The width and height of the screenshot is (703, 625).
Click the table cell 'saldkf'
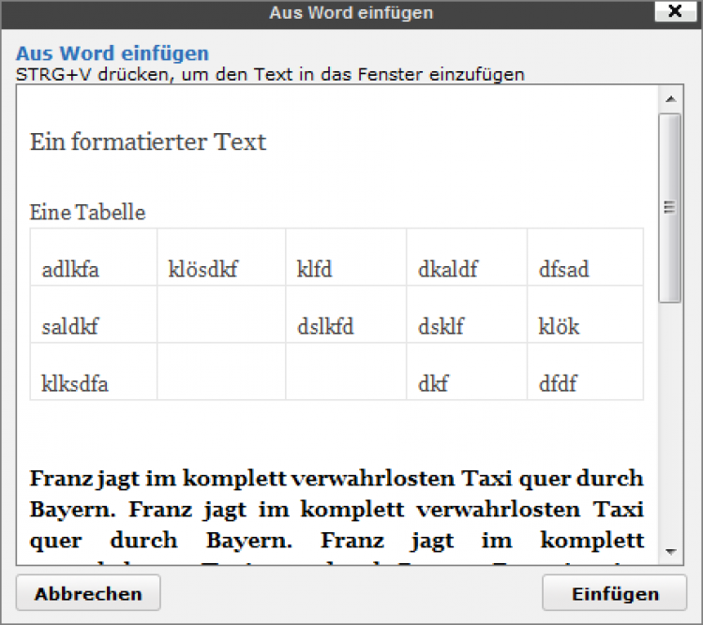(x=70, y=328)
